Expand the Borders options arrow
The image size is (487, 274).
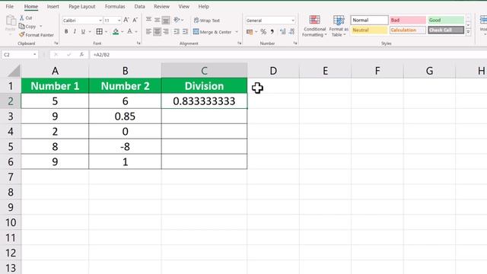point(107,32)
